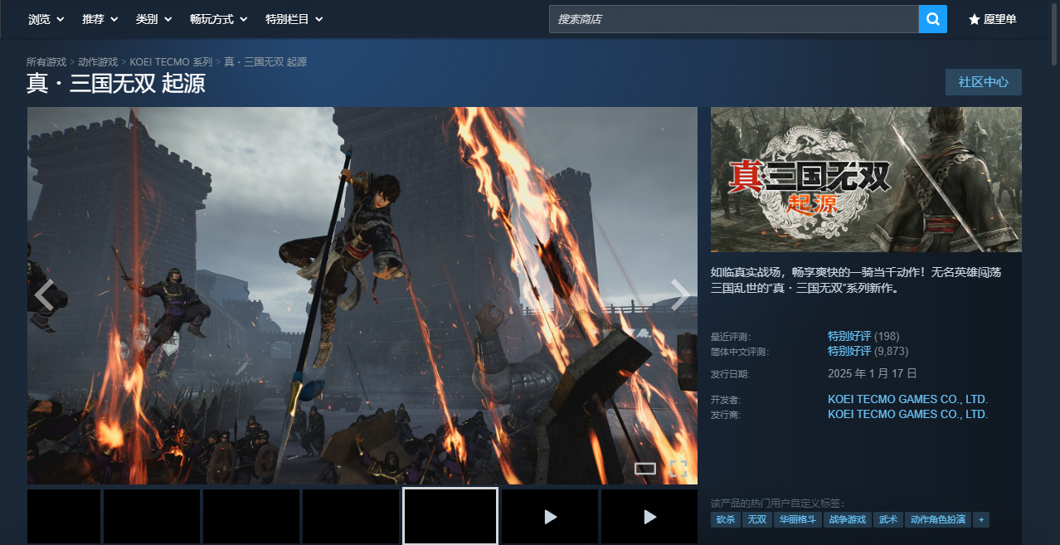1060x545 pixels.
Task: Open the 社区中心 button
Action: click(984, 82)
